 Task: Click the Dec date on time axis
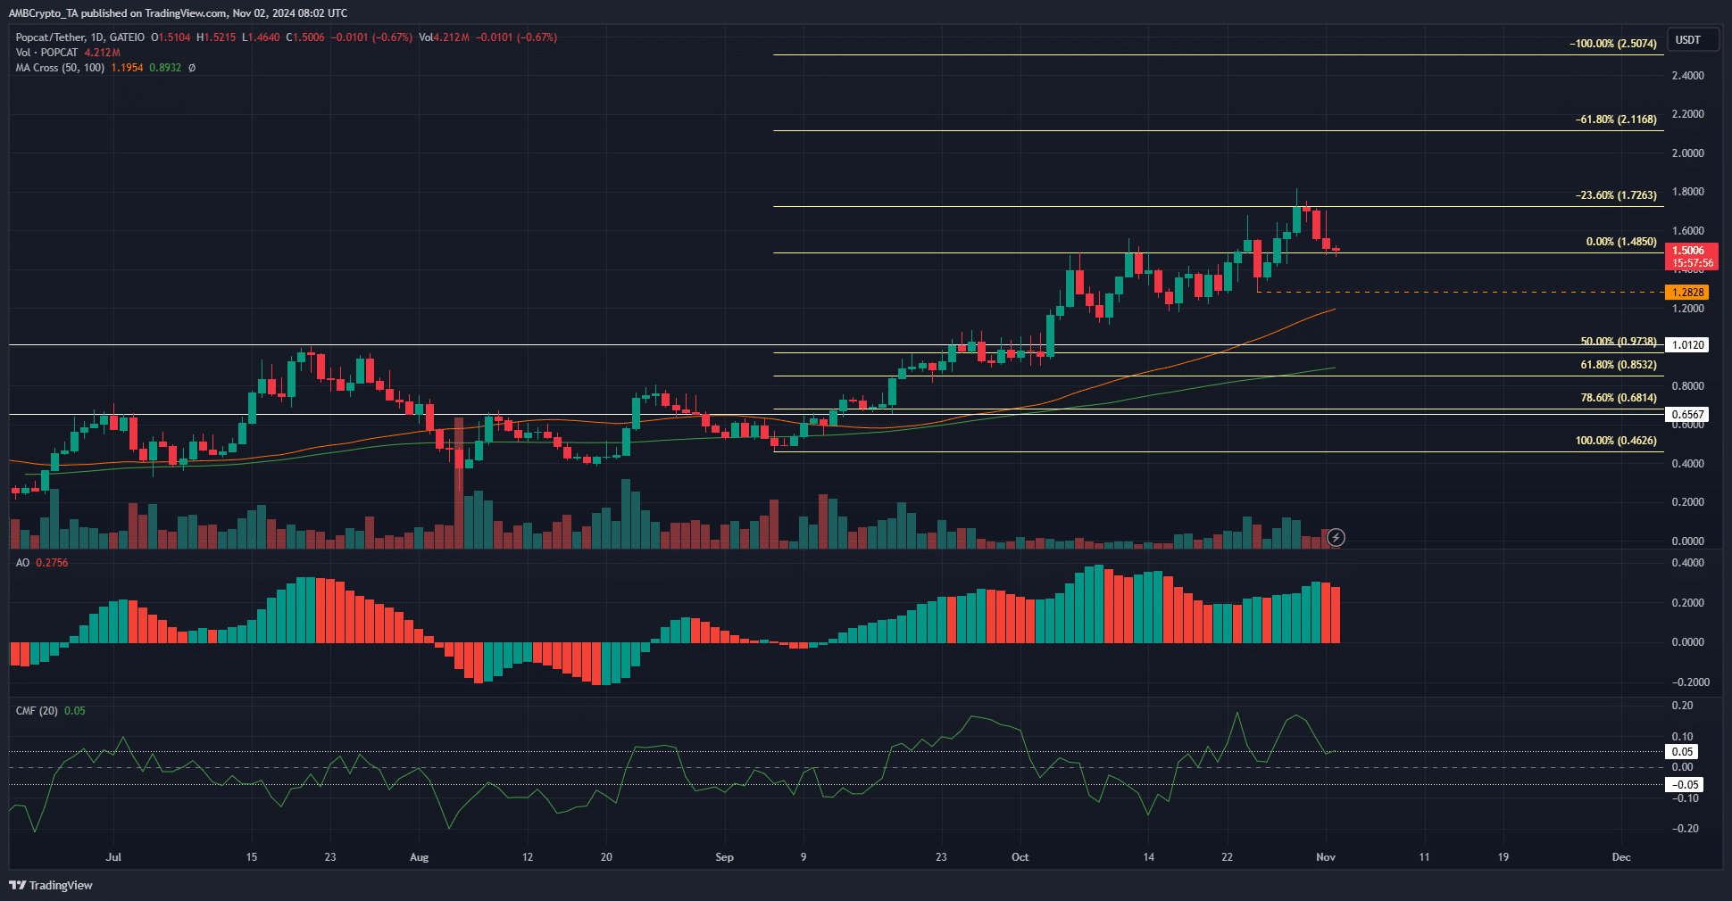coord(1621,857)
